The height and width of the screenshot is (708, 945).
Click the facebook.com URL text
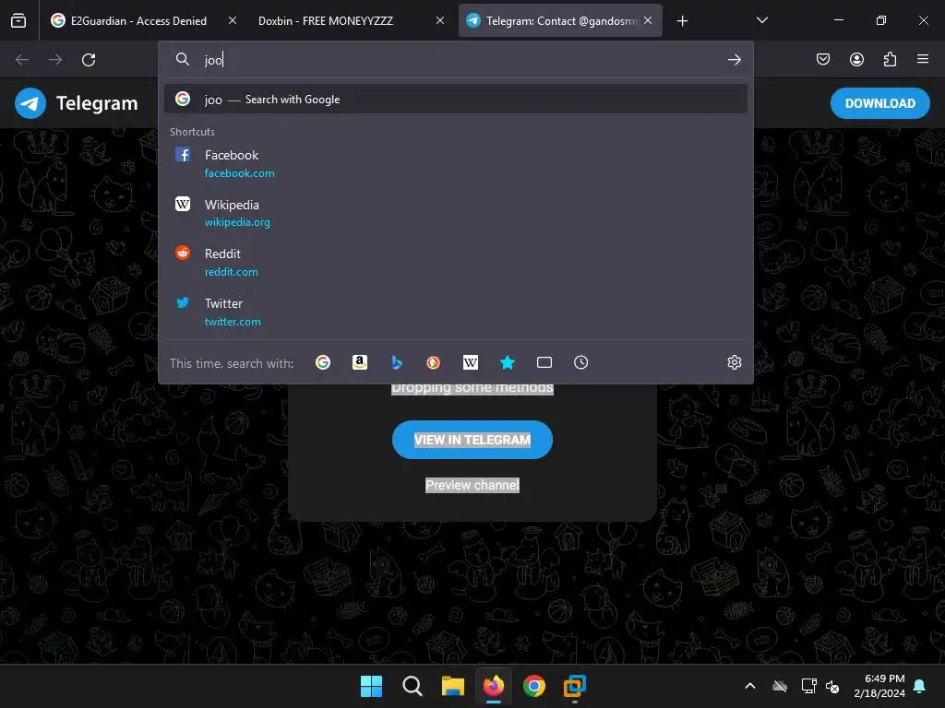pos(239,173)
